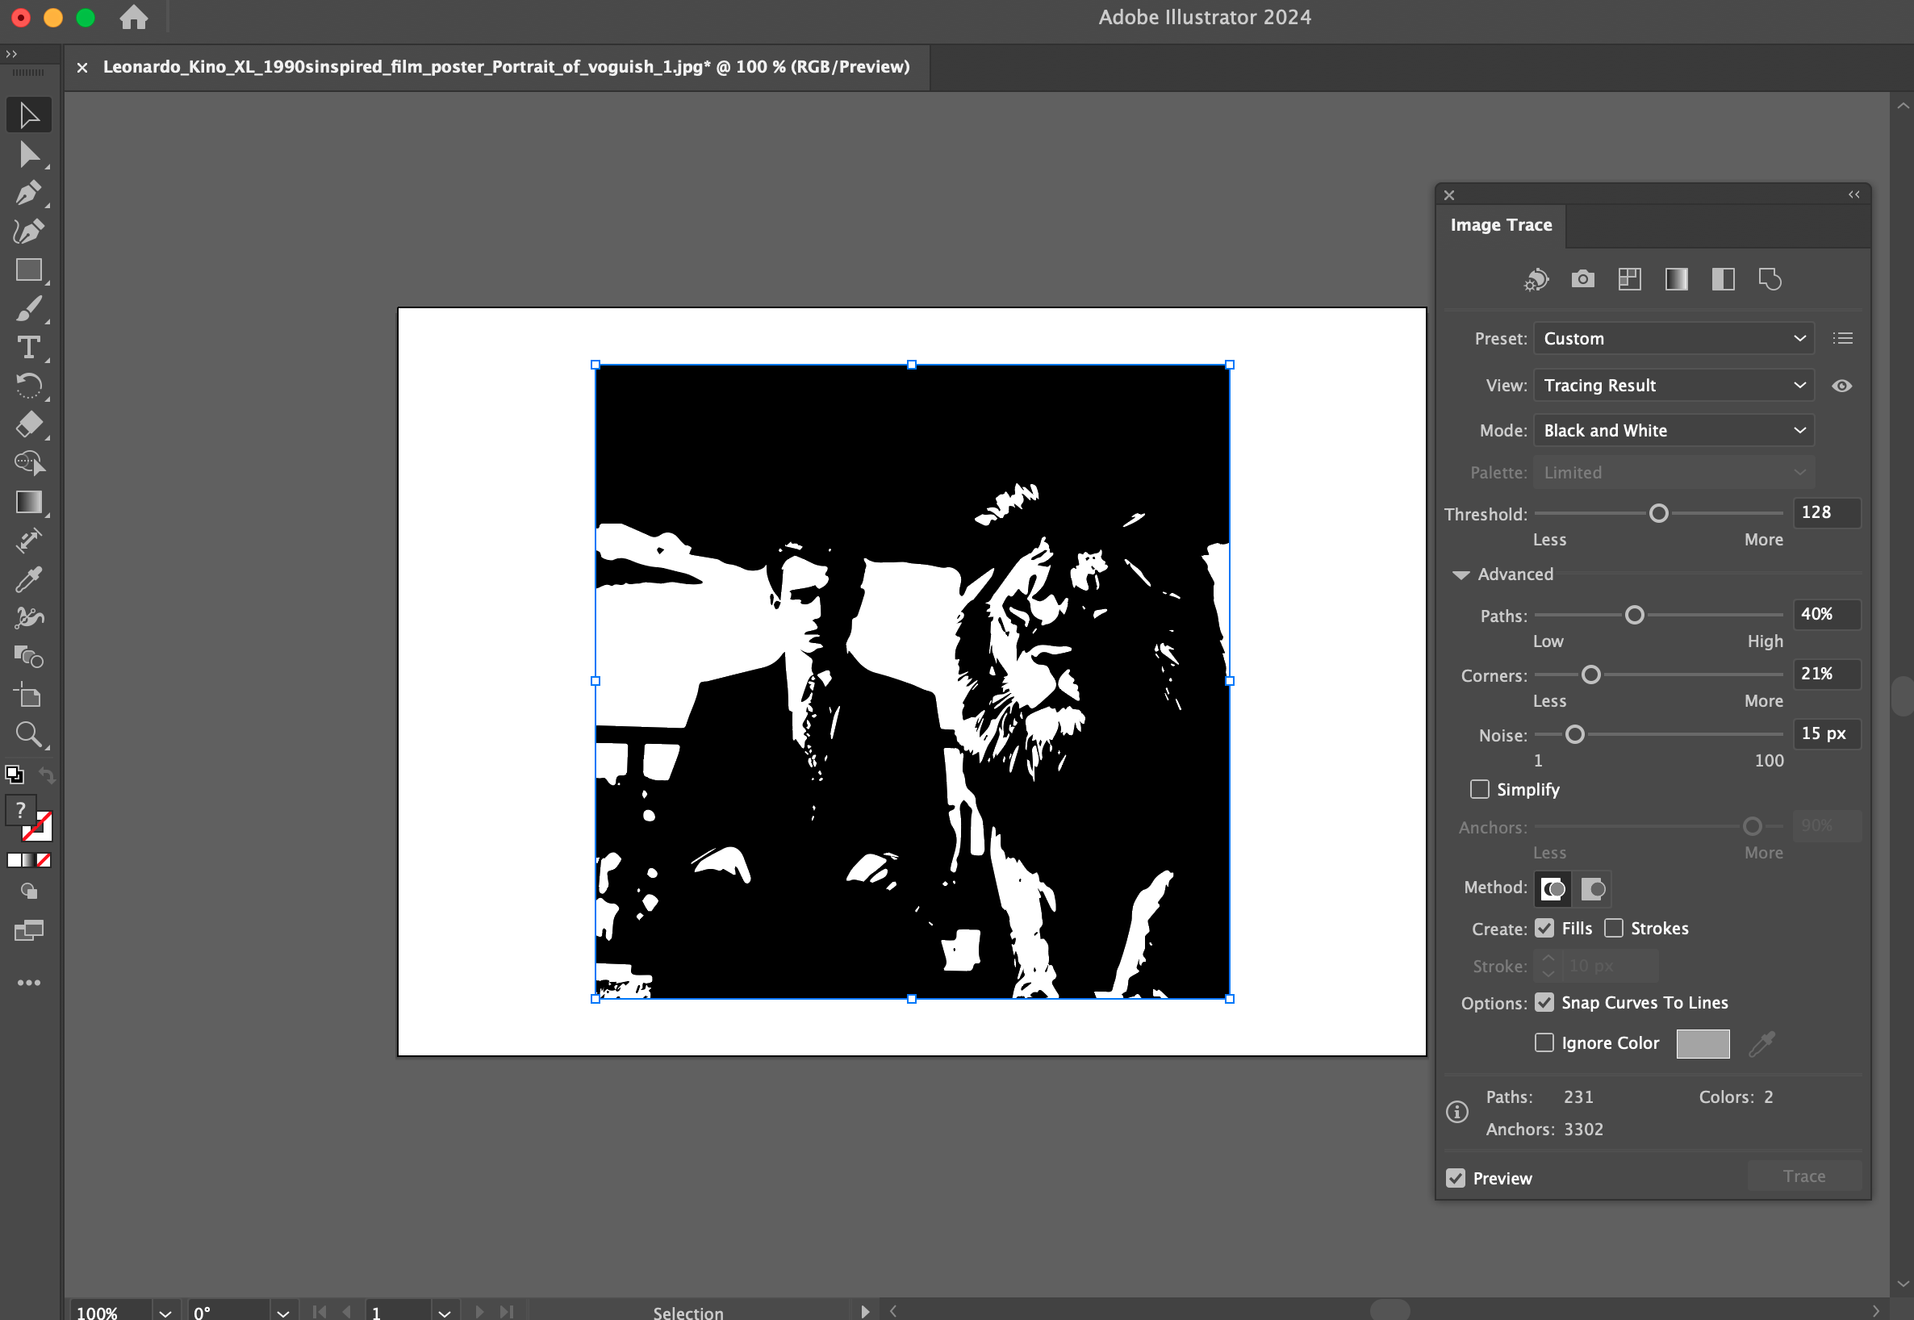Click the Auto-Color preset icon
This screenshot has height=1320, width=1914.
point(1536,279)
